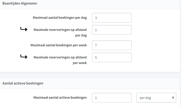Click the per dag text in the select box

point(145,98)
